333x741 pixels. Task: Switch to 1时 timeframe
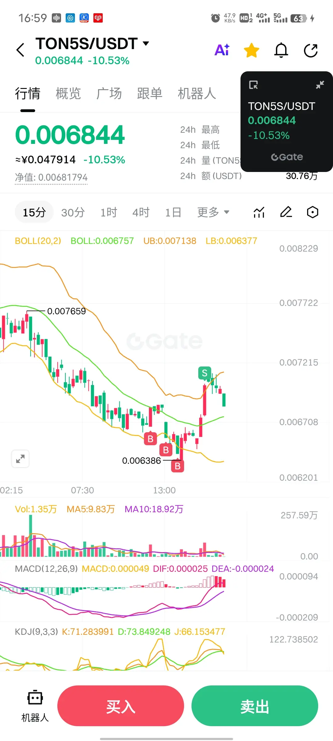point(109,212)
